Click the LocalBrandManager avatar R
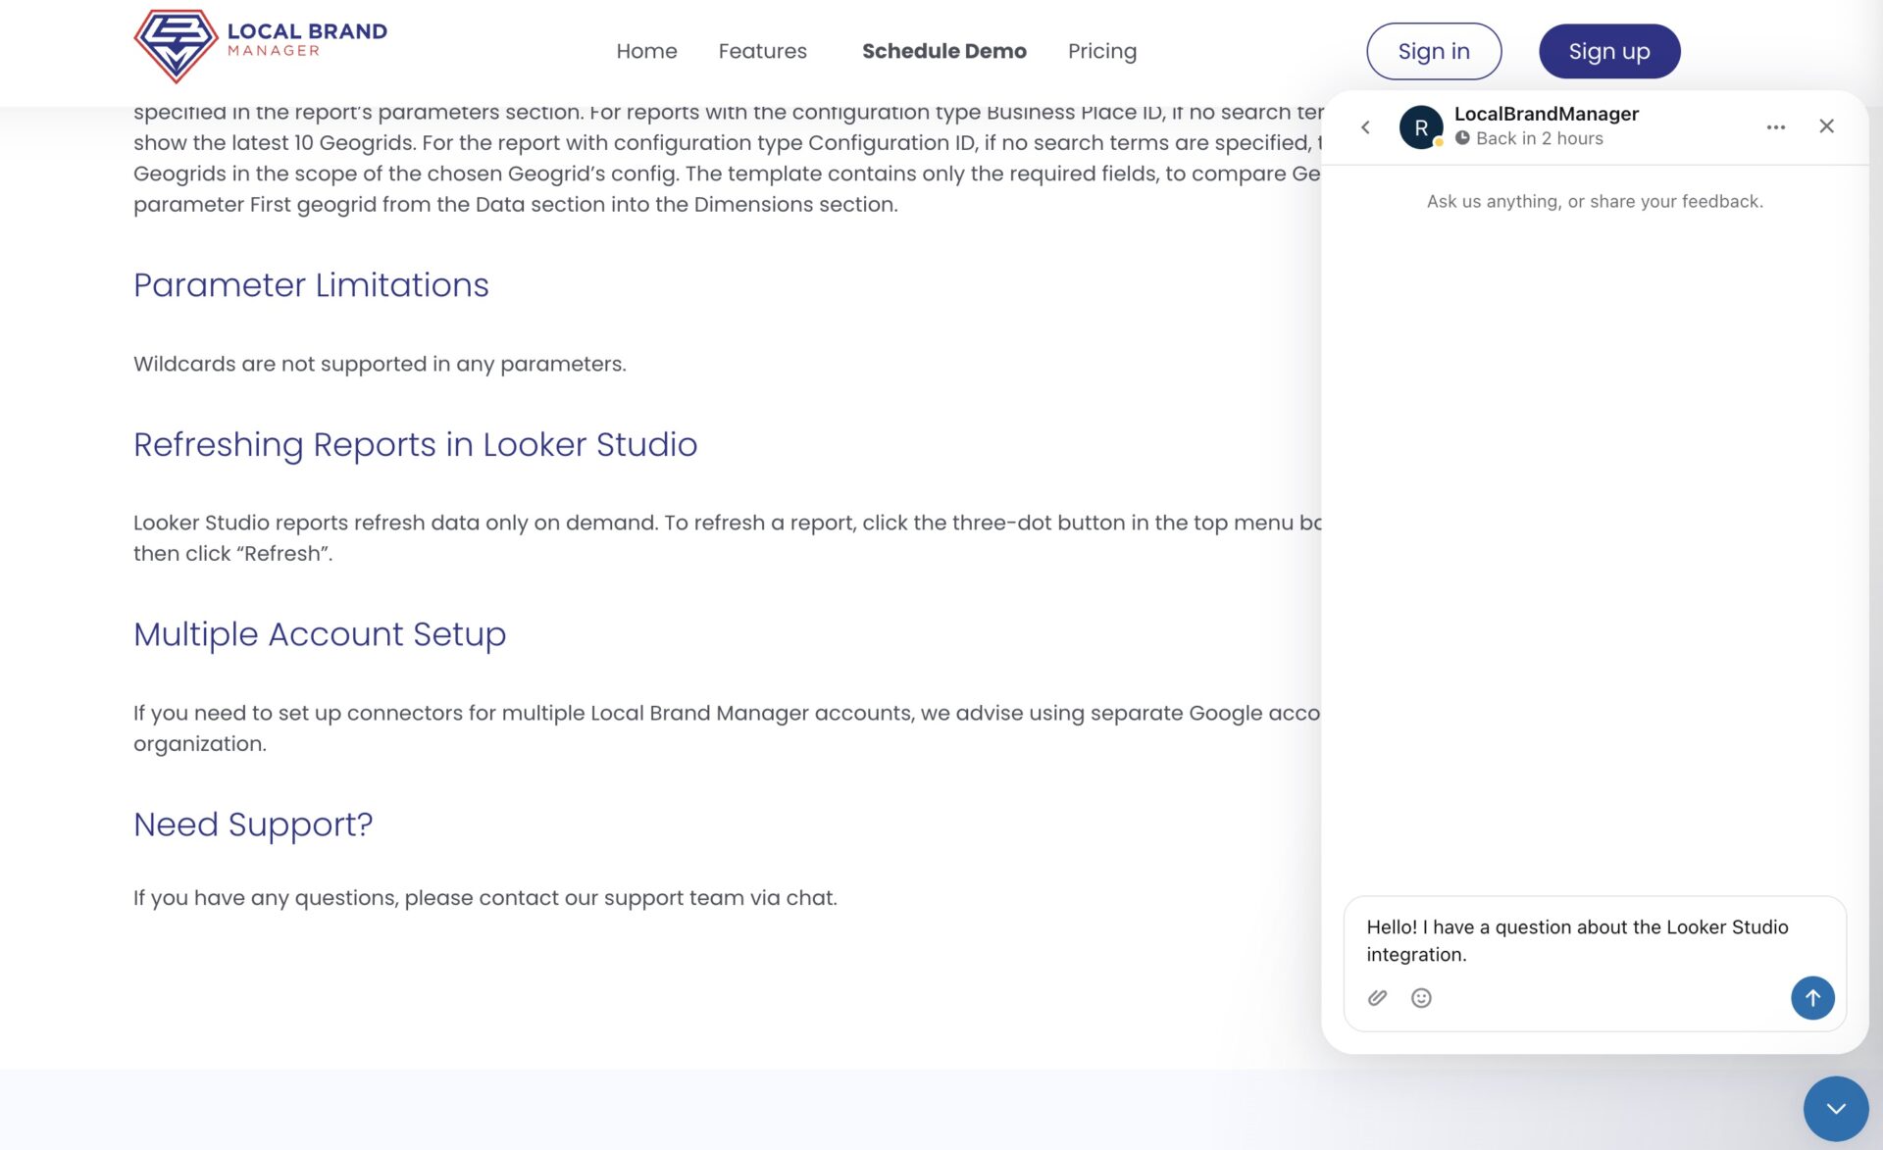 [1420, 127]
